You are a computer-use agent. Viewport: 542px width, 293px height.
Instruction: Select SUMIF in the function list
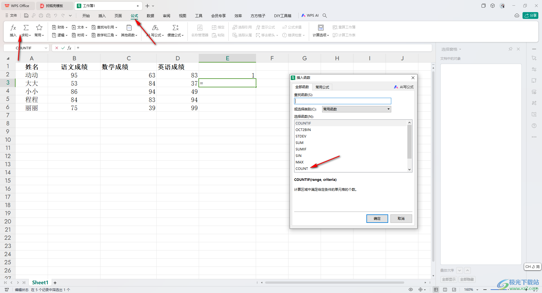tap(351, 149)
